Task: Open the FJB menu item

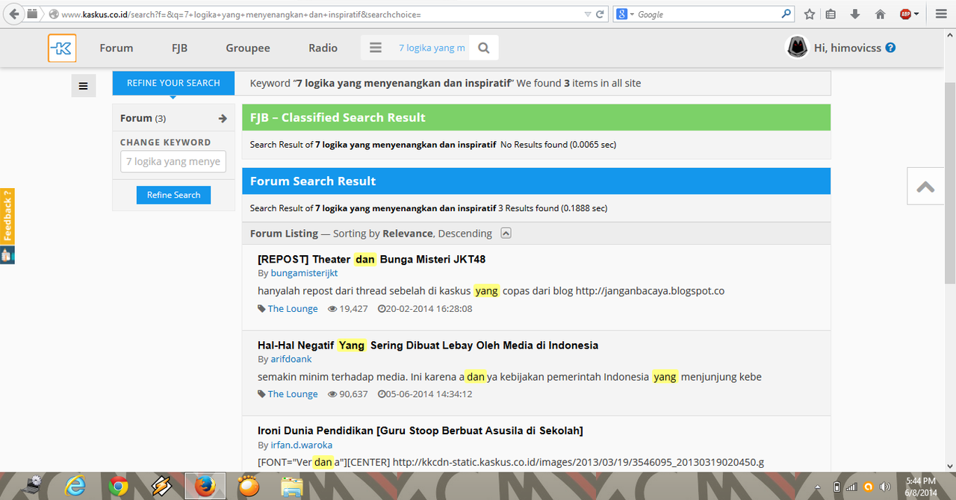Action: tap(179, 48)
